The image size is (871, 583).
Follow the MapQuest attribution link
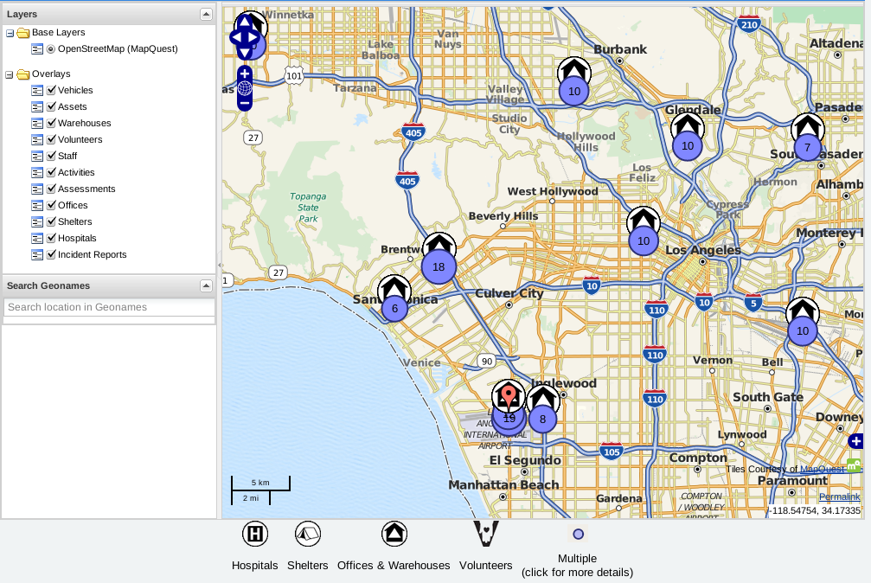(x=822, y=469)
